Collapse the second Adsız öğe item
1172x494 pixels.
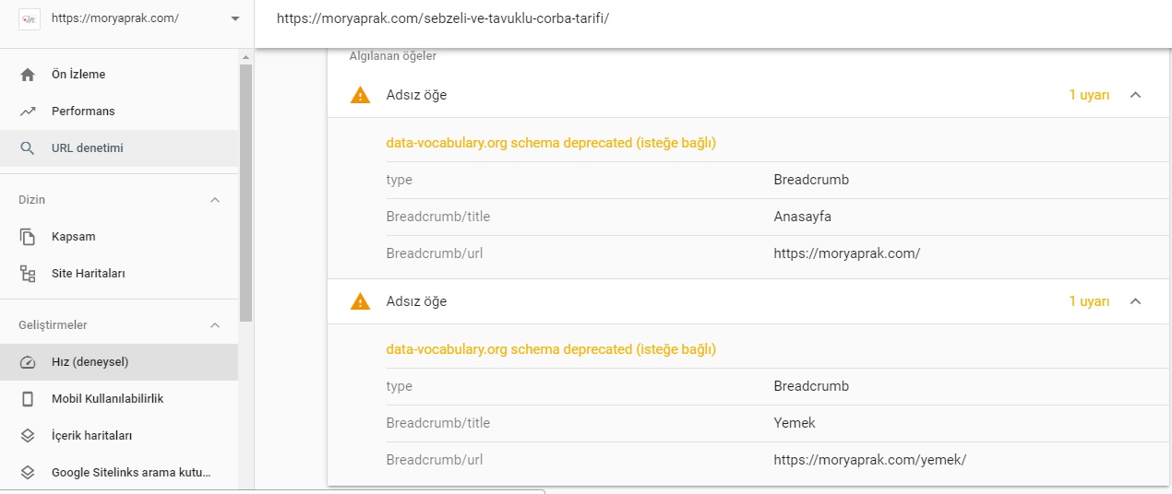[x=1136, y=301]
